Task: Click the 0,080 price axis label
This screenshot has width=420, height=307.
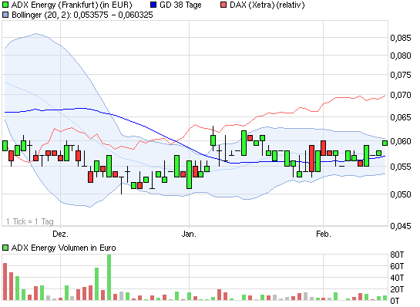Action: tap(401, 56)
